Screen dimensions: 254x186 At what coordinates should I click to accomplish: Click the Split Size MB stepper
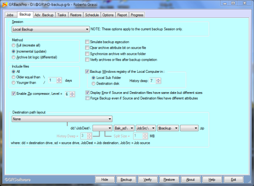click(145, 136)
